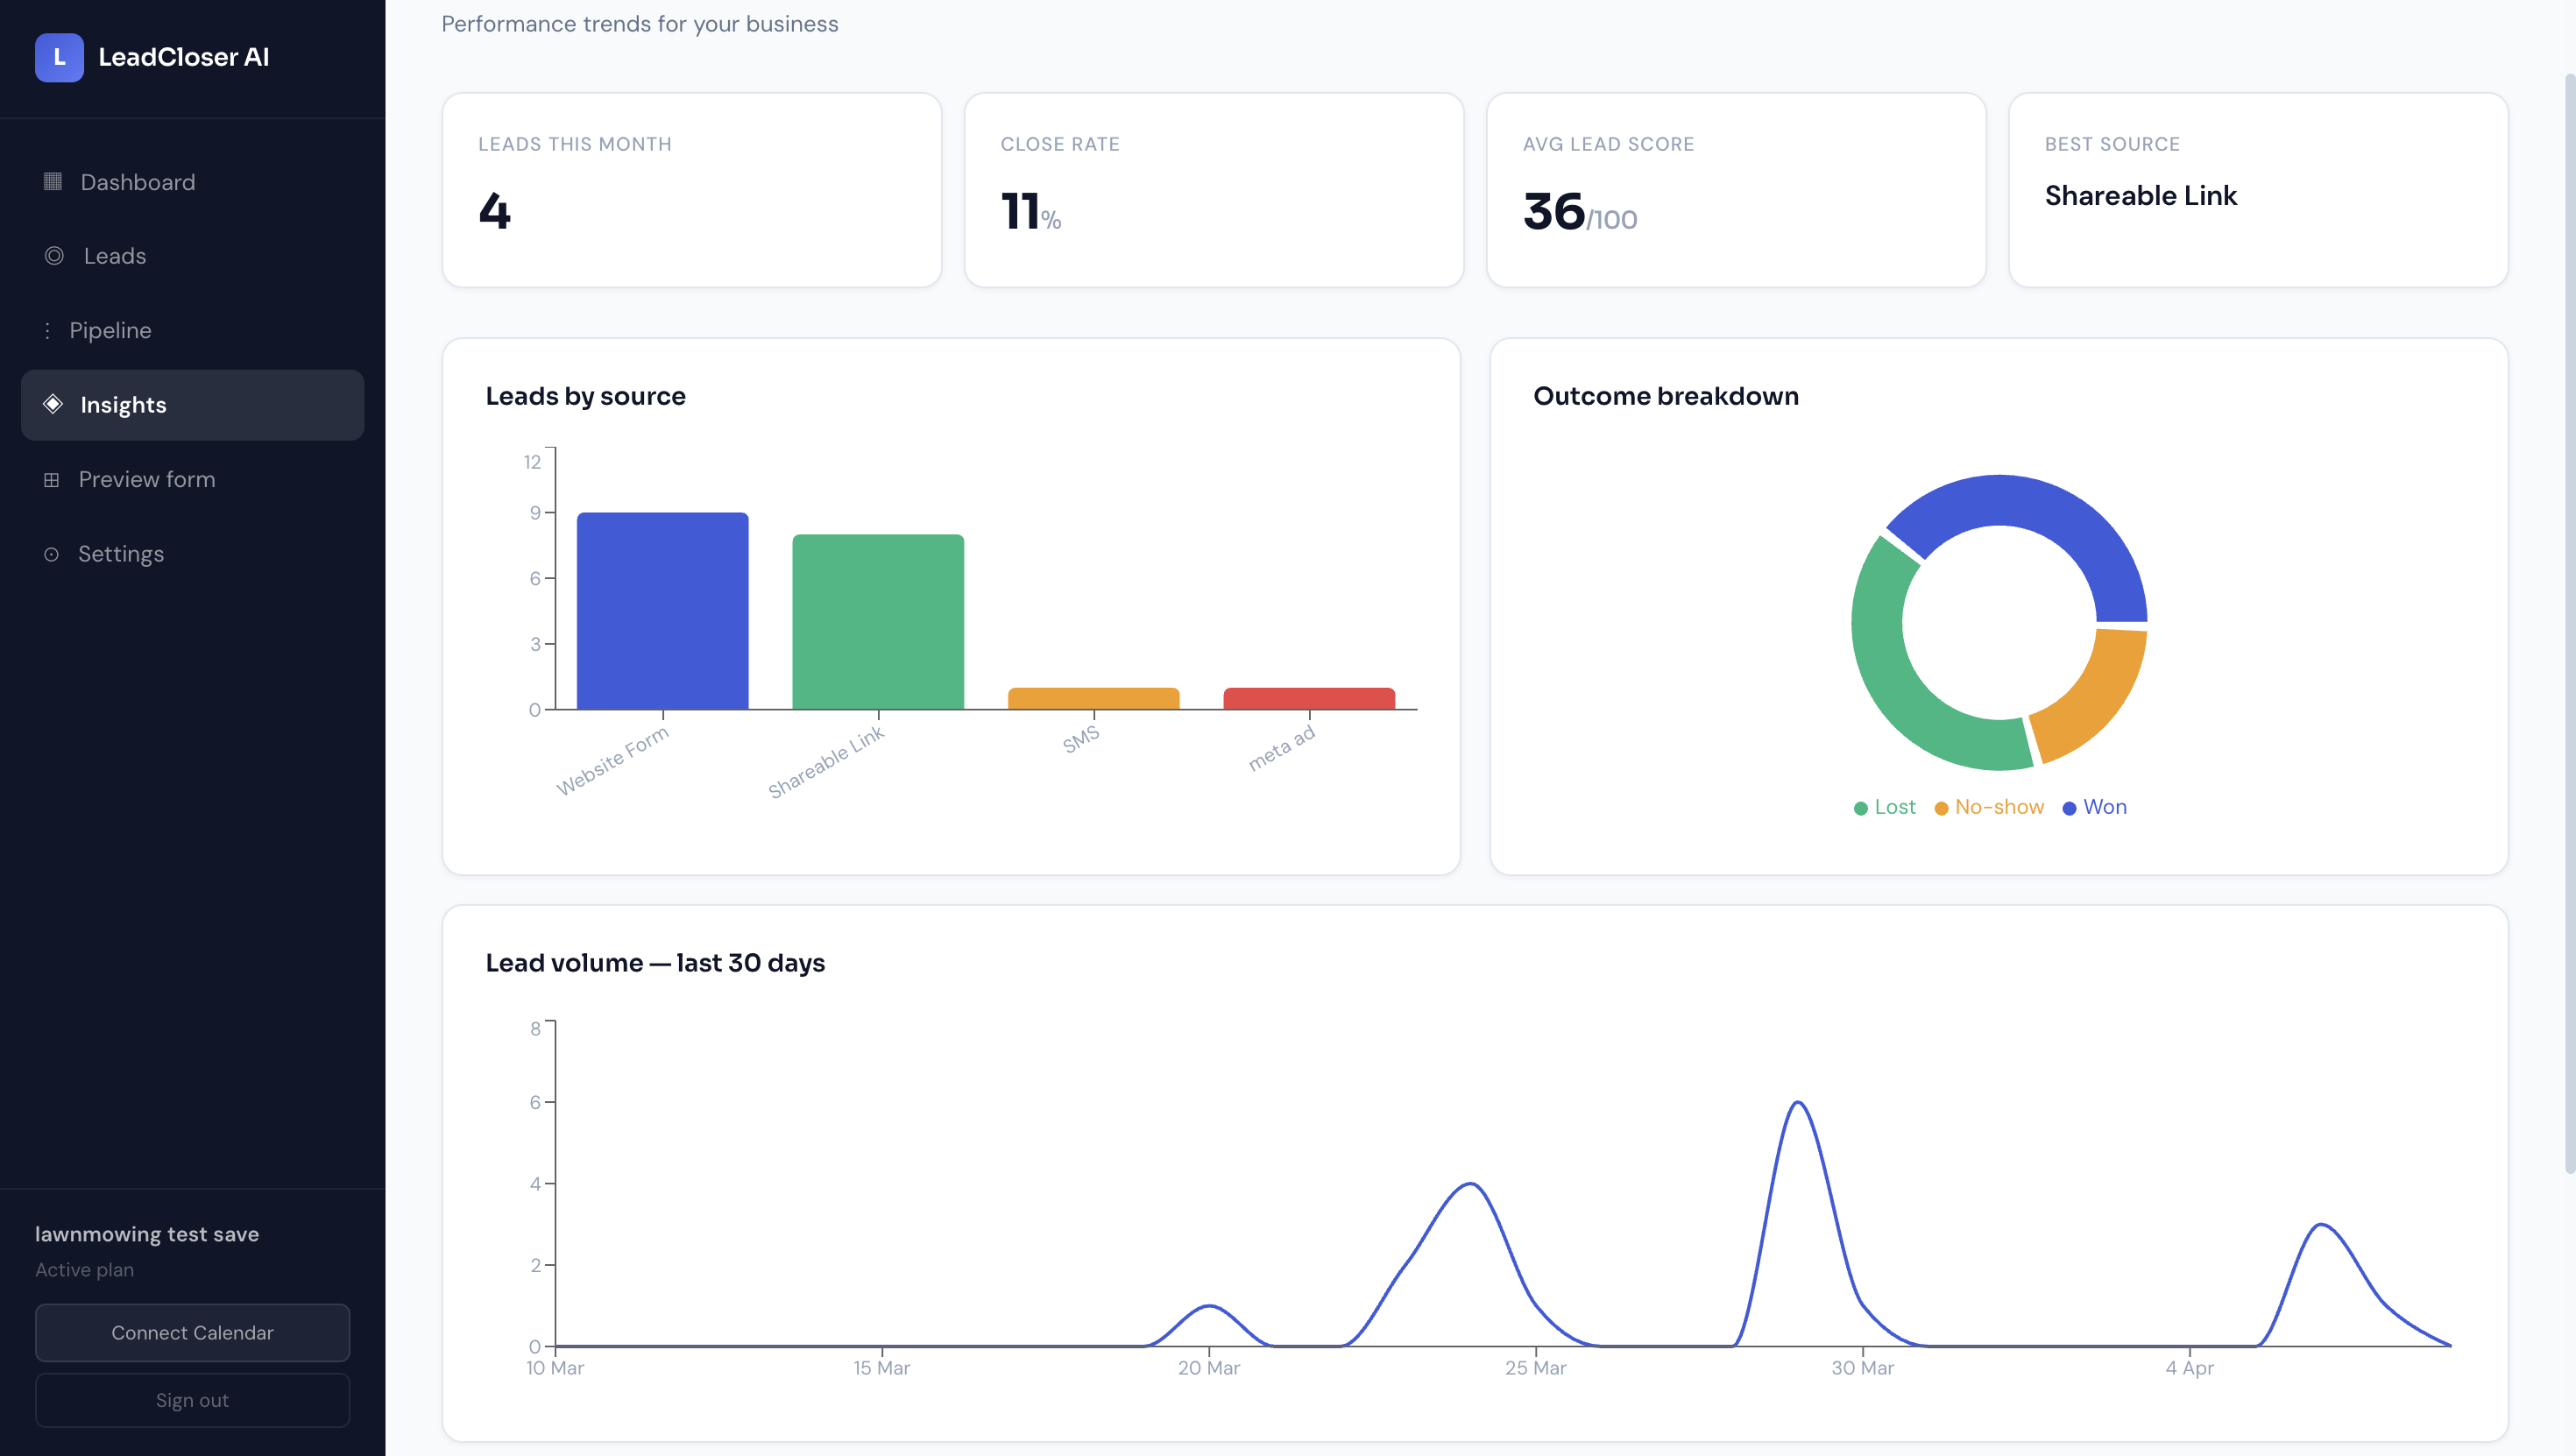The width and height of the screenshot is (2576, 1456).
Task: Toggle the Lost legend item
Action: pyautogui.click(x=1885, y=807)
